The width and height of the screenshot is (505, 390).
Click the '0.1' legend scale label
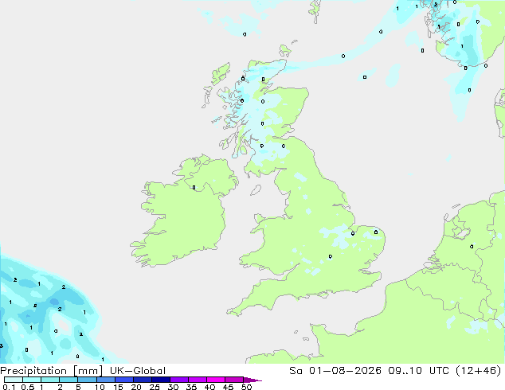[9, 387]
